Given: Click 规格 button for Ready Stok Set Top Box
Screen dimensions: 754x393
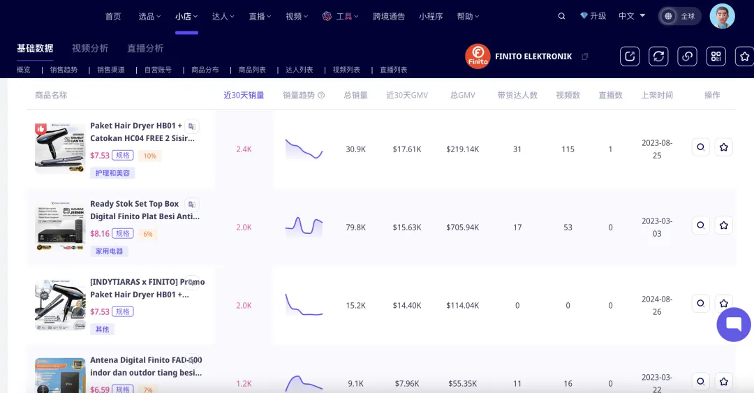Looking at the screenshot, I should click(123, 233).
